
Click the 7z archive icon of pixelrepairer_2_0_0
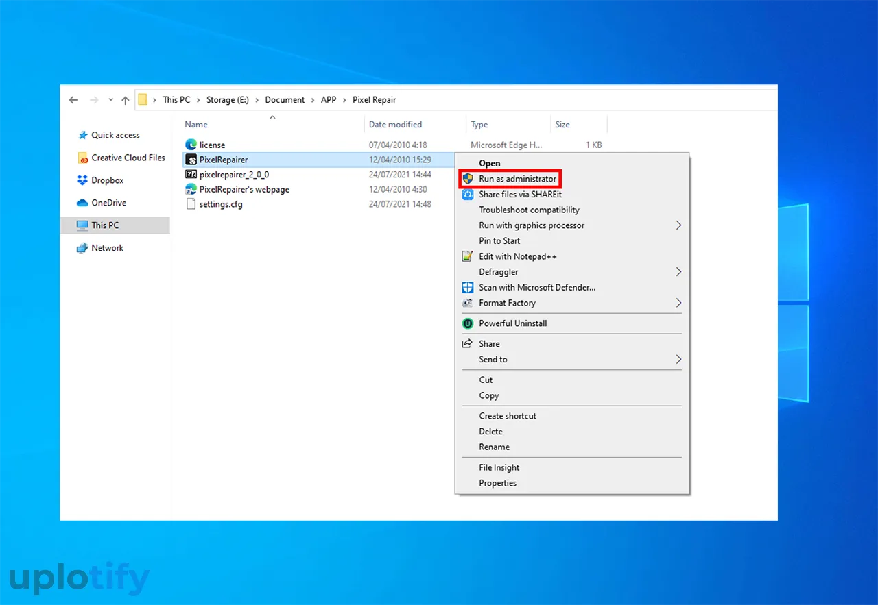coord(191,175)
